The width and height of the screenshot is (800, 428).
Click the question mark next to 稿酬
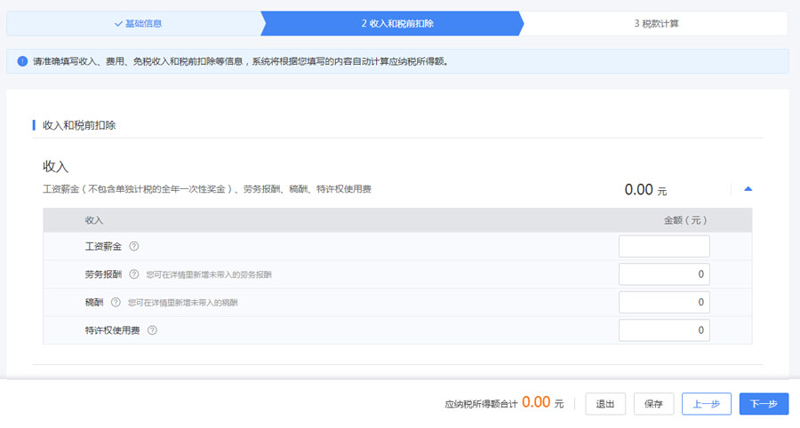[116, 303]
